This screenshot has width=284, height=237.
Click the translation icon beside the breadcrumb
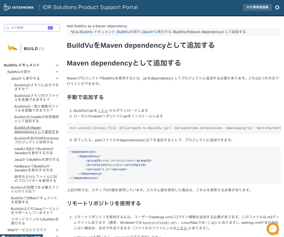[73, 32]
